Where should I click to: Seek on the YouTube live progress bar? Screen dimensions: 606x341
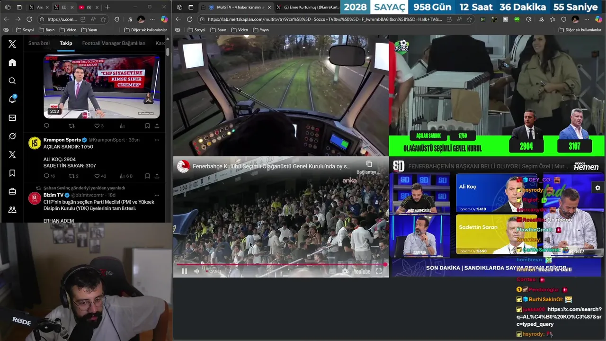click(281, 264)
